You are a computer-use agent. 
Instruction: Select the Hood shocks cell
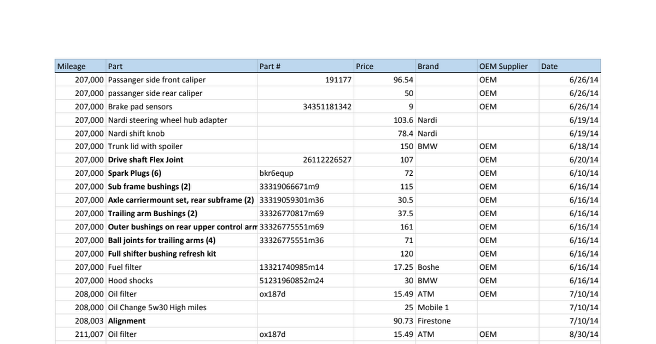tap(181, 281)
